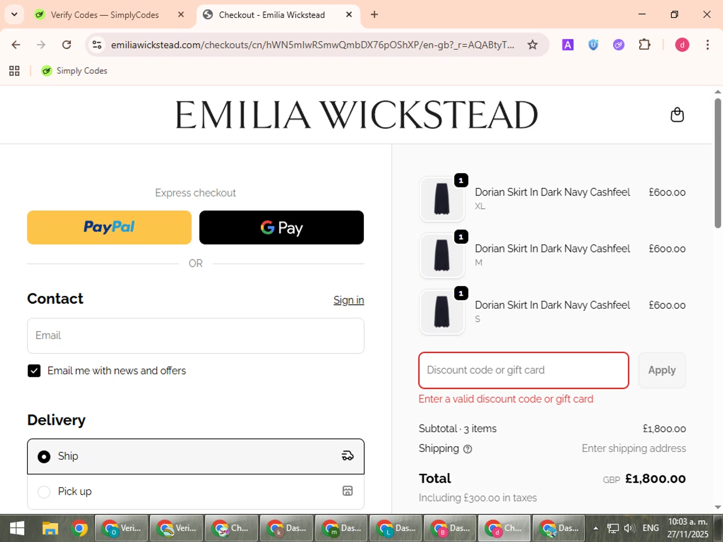The width and height of the screenshot is (723, 542).
Task: Switch to Verify Codes — SimplyCodes tab
Action: coord(105,15)
